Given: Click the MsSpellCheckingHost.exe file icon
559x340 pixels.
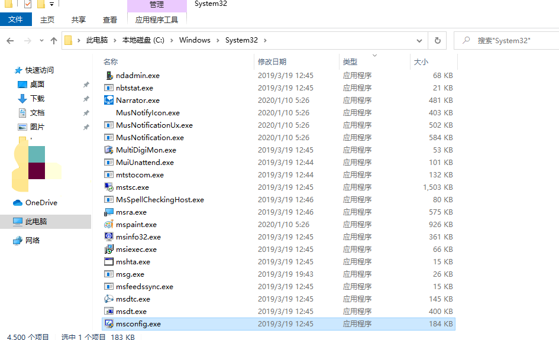Looking at the screenshot, I should 109,200.
